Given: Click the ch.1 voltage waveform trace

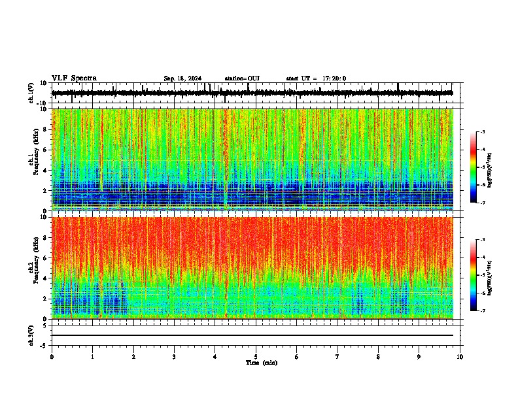Looking at the screenshot, I should point(252,93).
